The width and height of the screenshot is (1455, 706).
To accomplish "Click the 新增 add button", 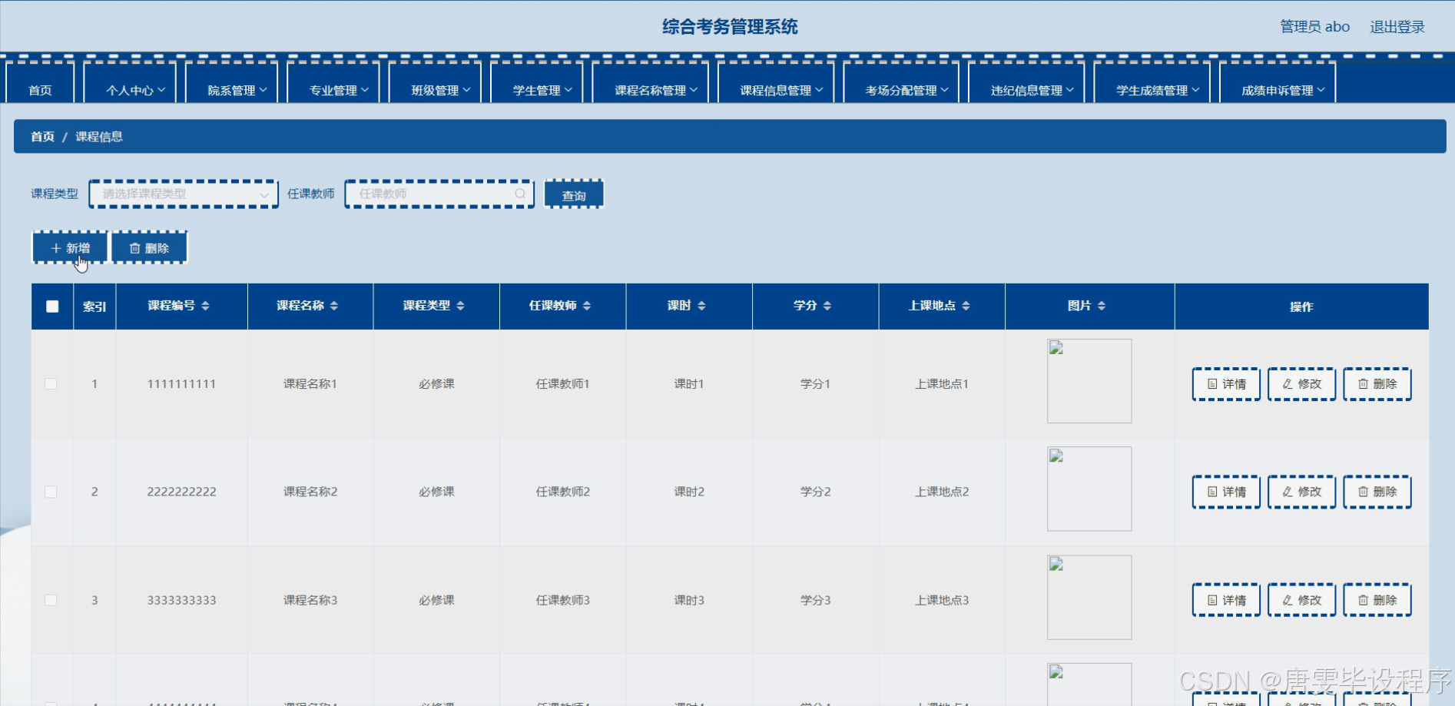I will 70,247.
